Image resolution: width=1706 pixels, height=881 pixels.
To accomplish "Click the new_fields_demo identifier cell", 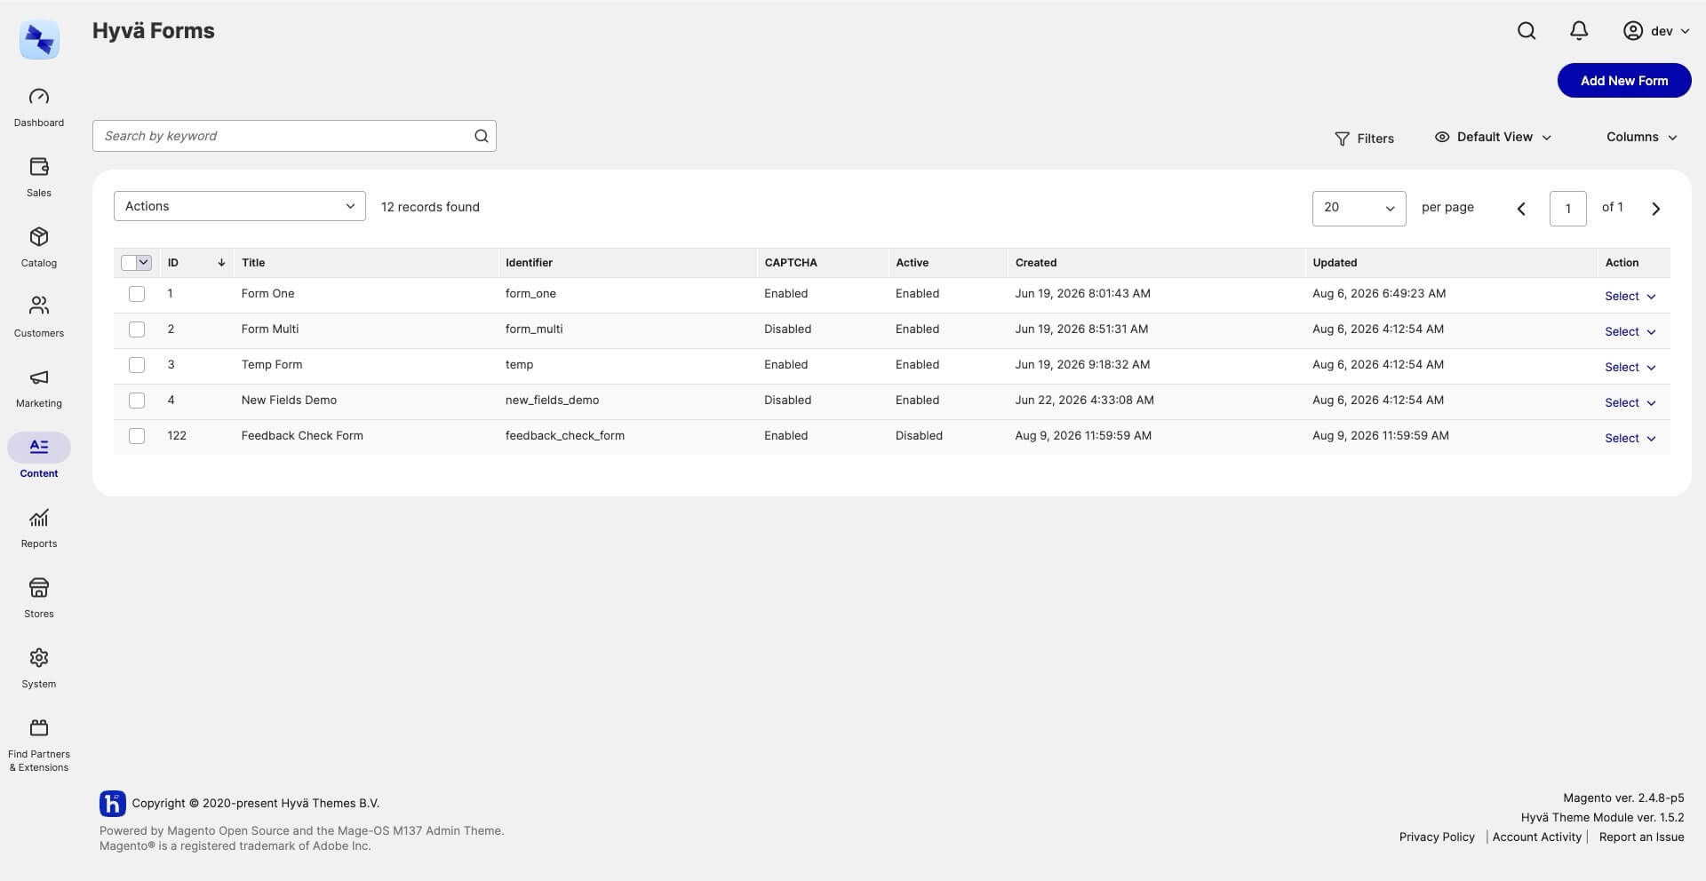I will 552,401.
